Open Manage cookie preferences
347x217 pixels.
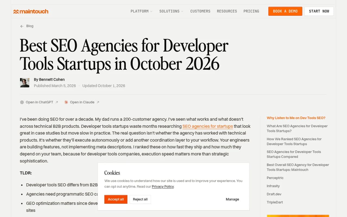tap(232, 199)
